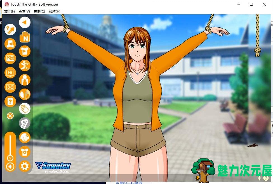
Task: Click the question mark arrow help cursor icon
Action: [x=10, y=30]
